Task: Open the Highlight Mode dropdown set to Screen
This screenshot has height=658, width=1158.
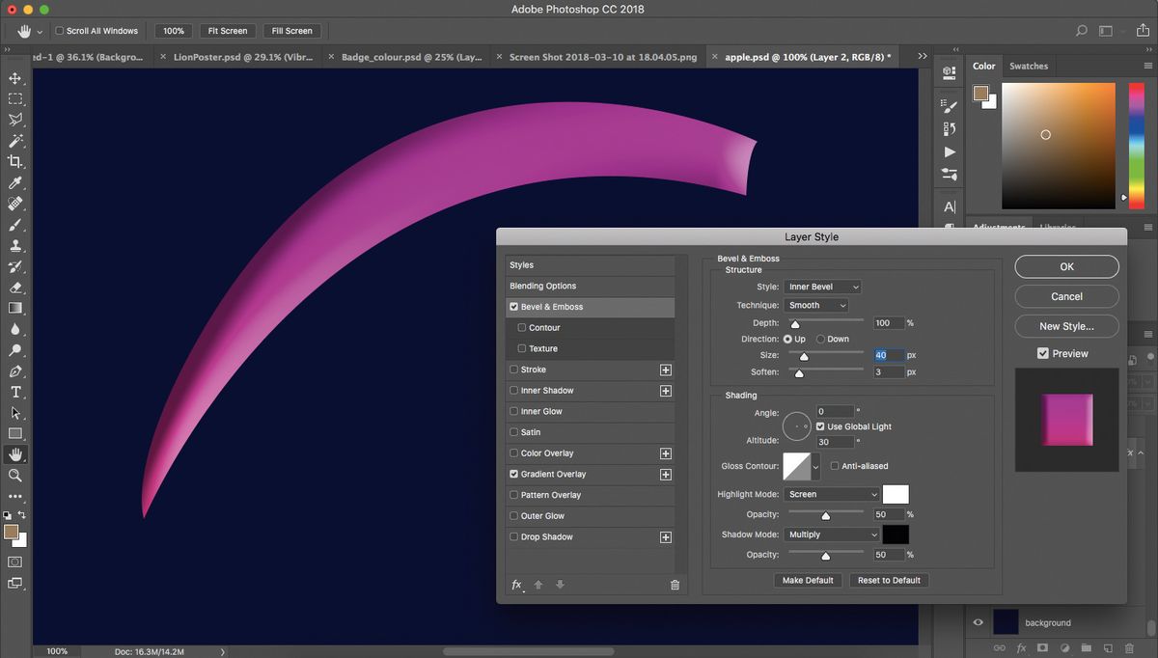Action: point(832,494)
